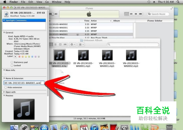The image size is (183, 130).
Task: Click the file icon in Info window header
Action: click(x=6, y=14)
